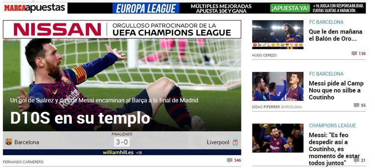
Task: Open thumbnail of Messi and Coutinho
Action: (278, 86)
